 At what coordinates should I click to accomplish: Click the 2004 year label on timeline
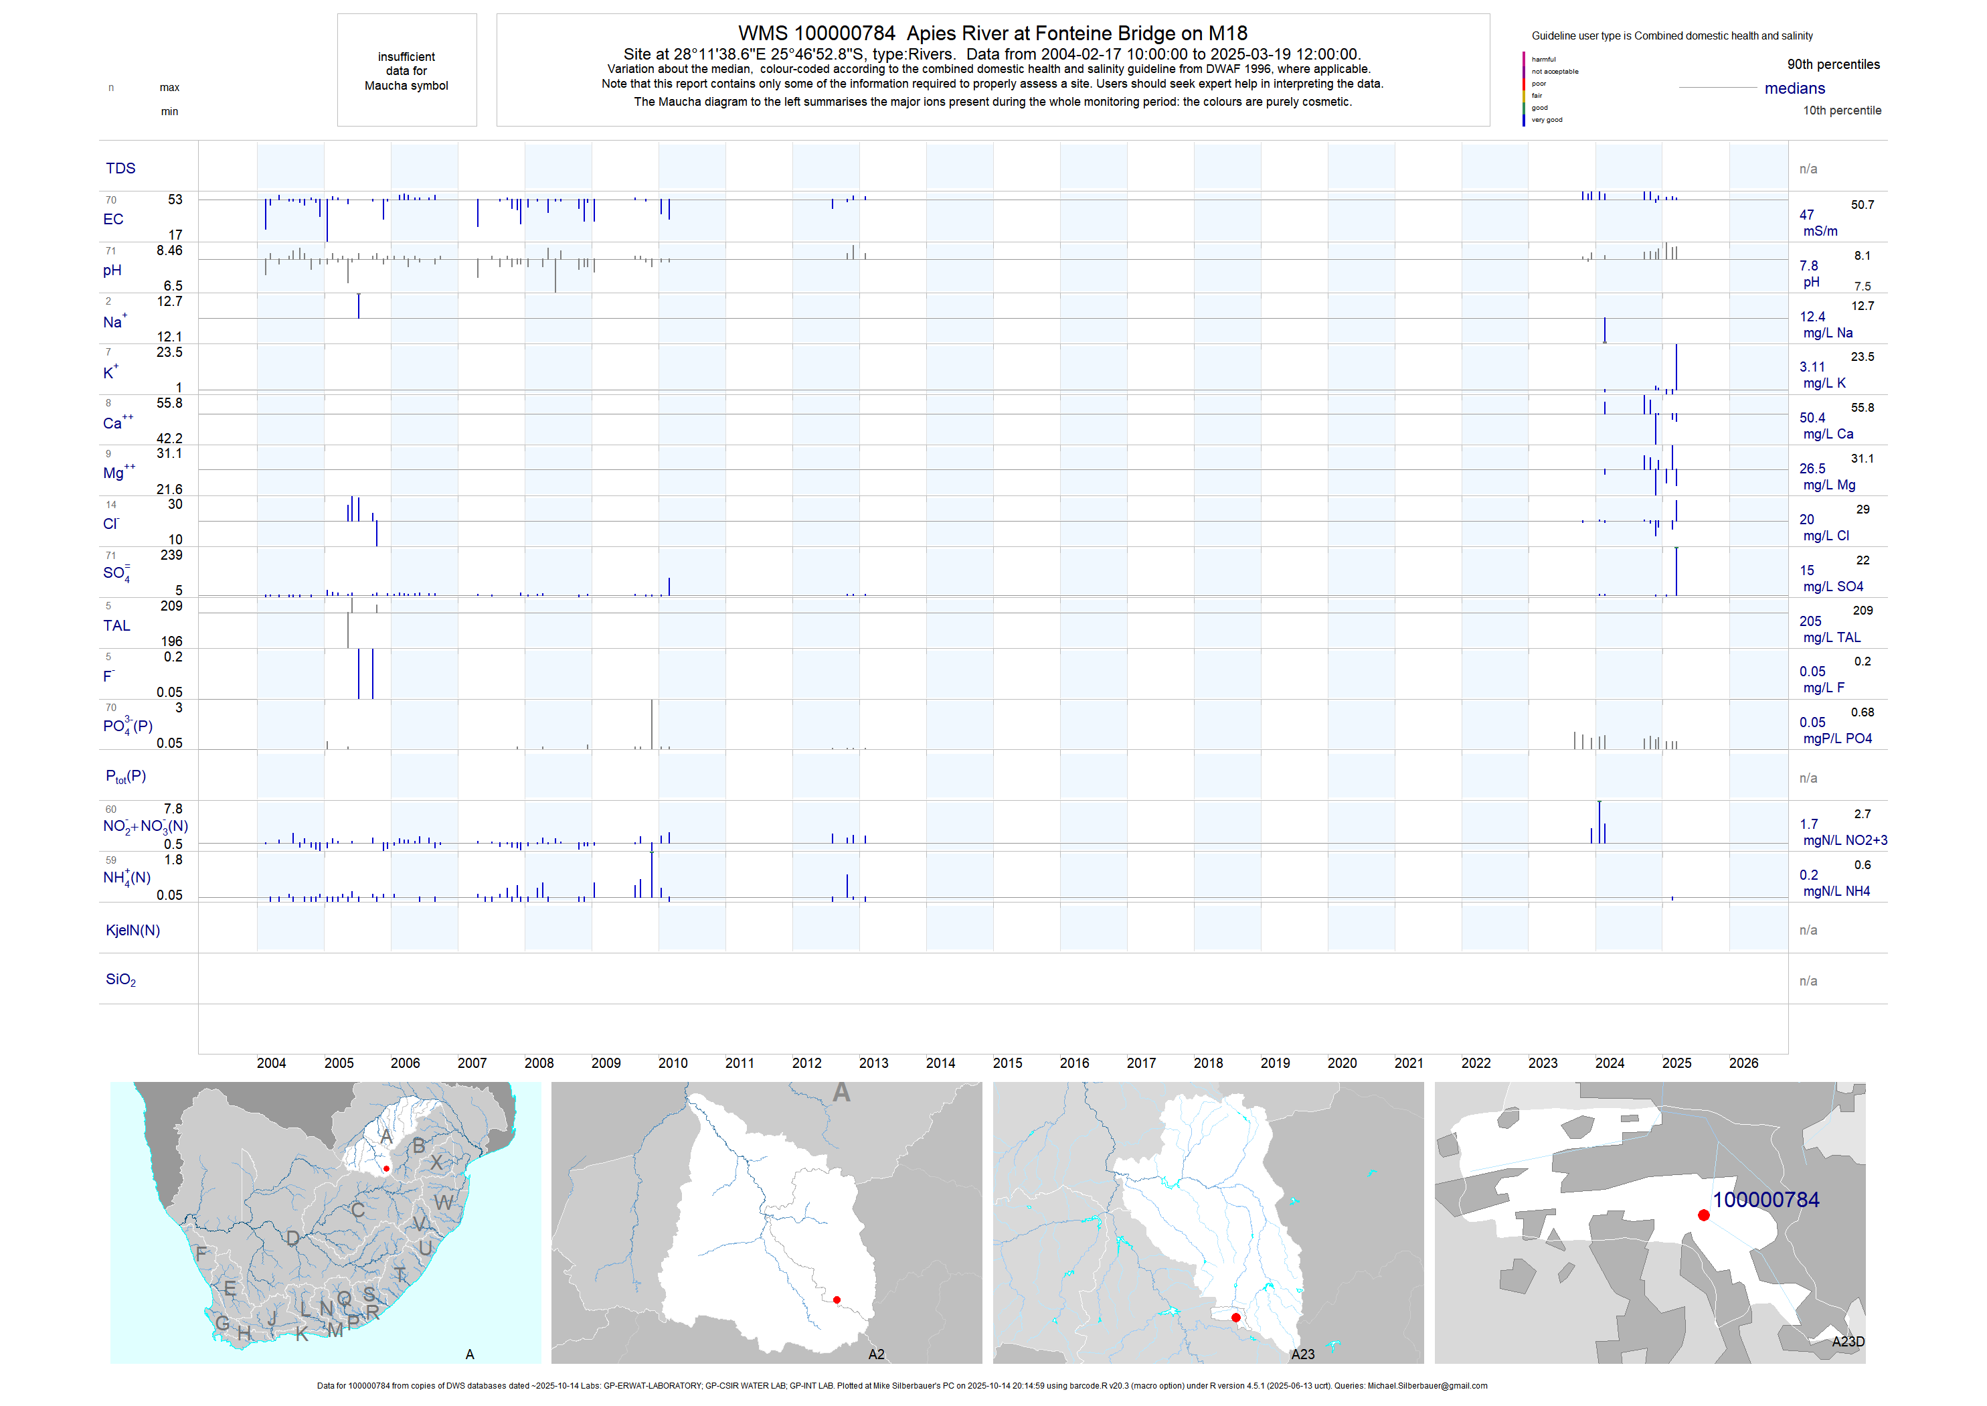coord(271,1063)
